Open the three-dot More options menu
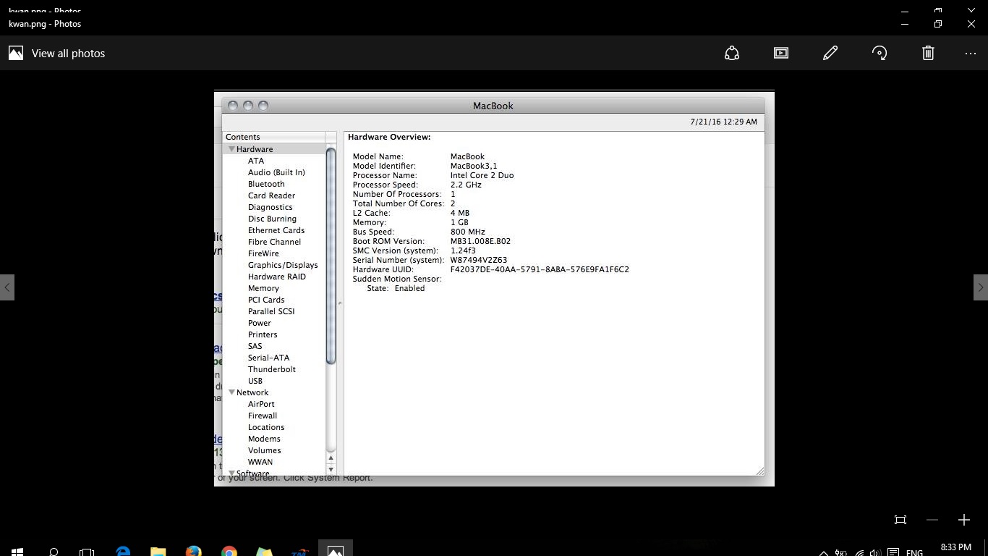 pos(971,53)
